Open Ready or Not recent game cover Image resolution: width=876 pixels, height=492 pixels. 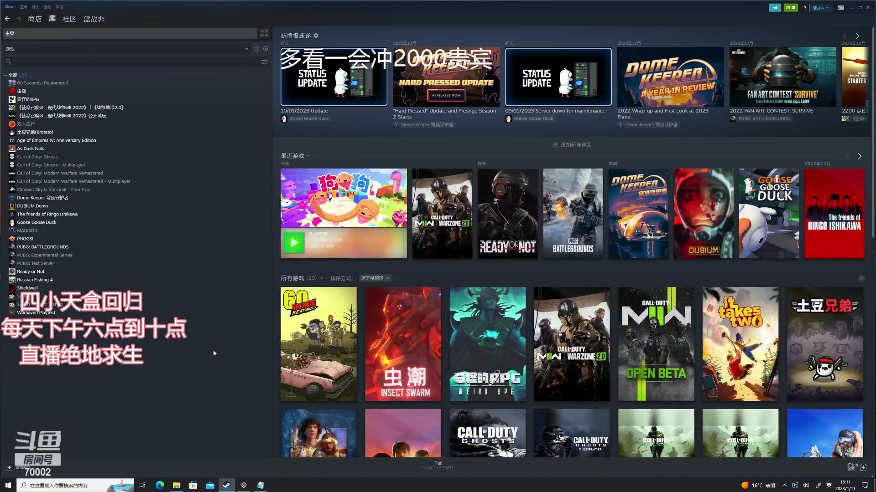pyautogui.click(x=507, y=213)
